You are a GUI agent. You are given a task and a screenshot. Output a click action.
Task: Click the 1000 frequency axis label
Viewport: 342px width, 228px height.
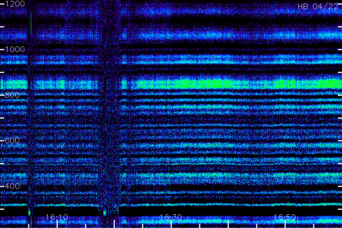tap(15, 49)
